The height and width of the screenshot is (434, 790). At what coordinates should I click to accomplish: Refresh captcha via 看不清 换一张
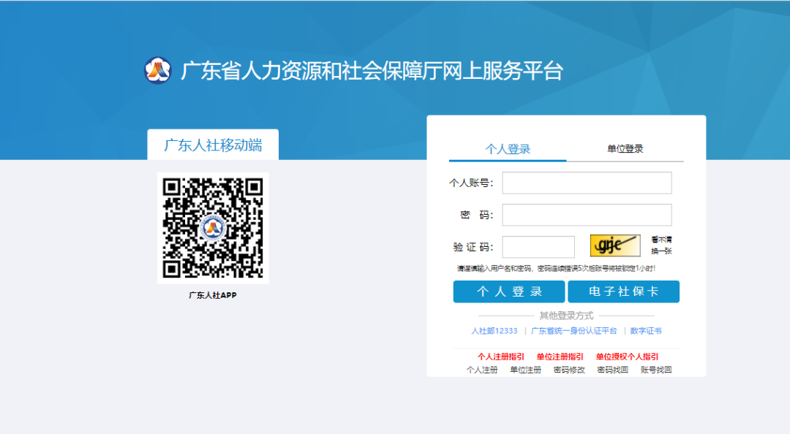[x=661, y=245]
